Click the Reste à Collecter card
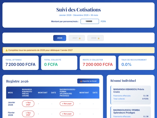The image size is (157, 118). tap(98, 63)
